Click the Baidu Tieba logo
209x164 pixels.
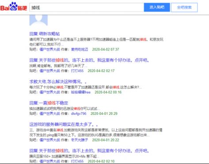point(14,7)
